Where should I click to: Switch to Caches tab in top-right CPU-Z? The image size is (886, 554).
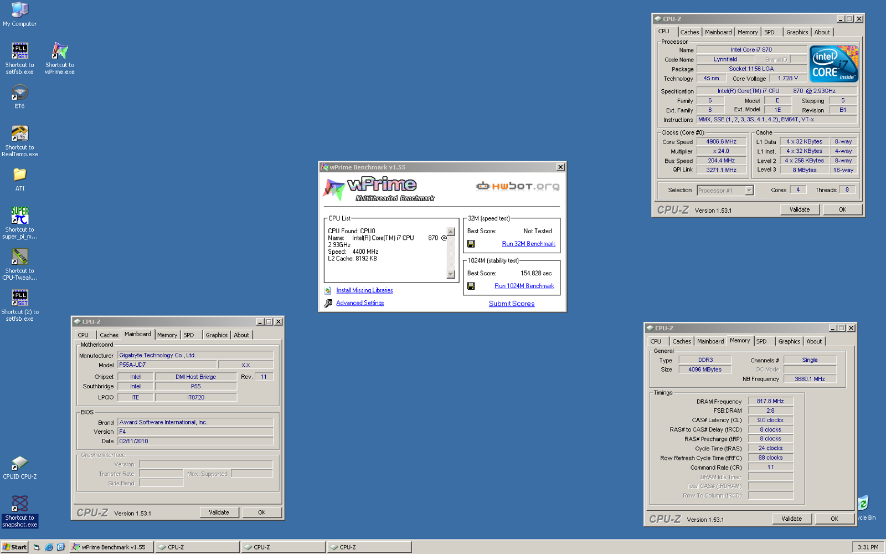(x=689, y=32)
